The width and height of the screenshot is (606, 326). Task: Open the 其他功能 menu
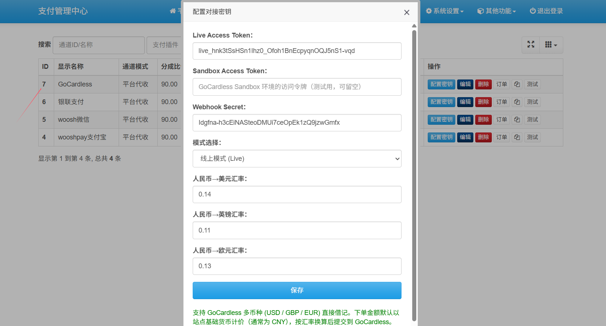497,11
